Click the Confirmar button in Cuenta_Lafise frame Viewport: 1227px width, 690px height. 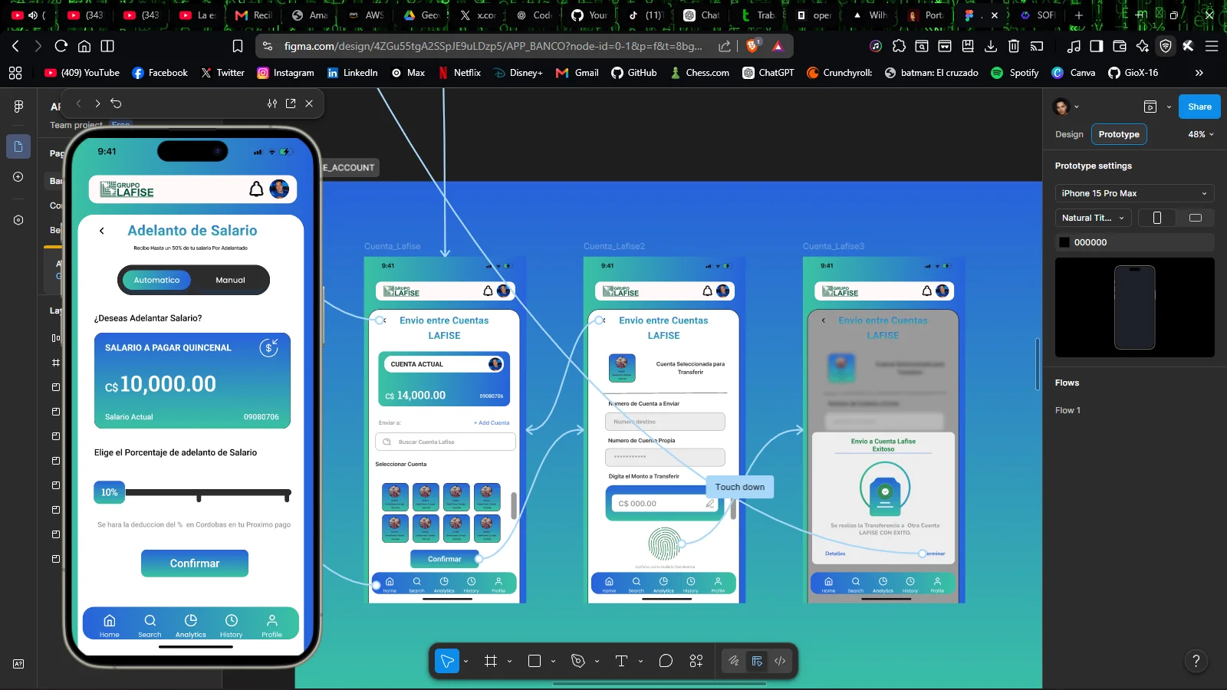click(x=445, y=559)
